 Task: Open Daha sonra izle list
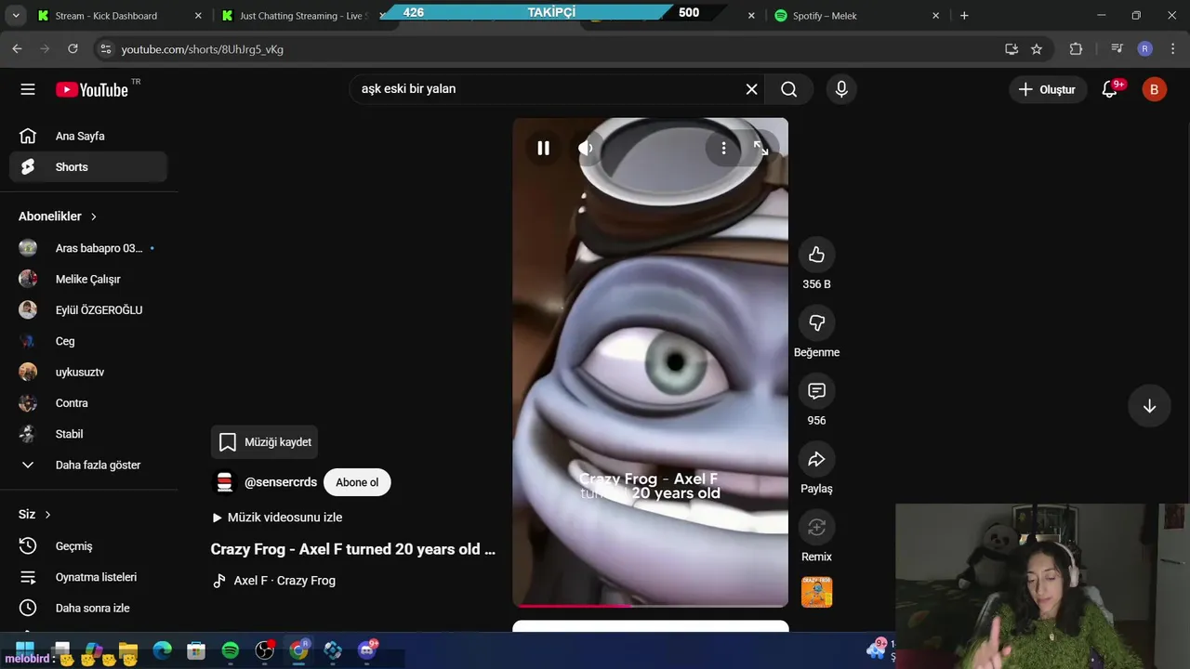click(88, 608)
